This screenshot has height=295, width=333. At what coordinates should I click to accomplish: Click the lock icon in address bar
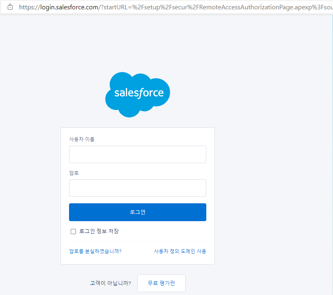[10, 7]
